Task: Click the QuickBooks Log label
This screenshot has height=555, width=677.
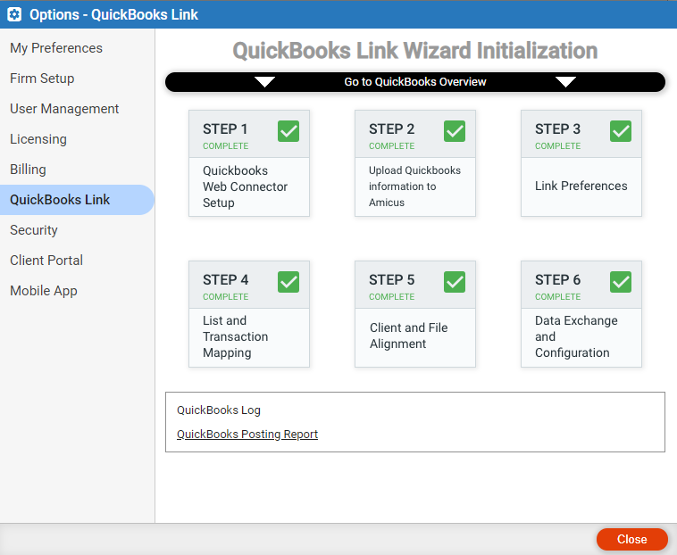Action: tap(219, 410)
